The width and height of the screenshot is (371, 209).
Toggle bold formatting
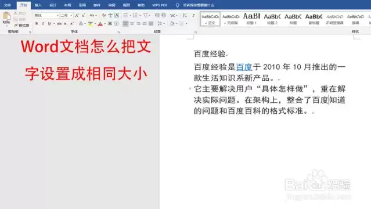(x=37, y=23)
